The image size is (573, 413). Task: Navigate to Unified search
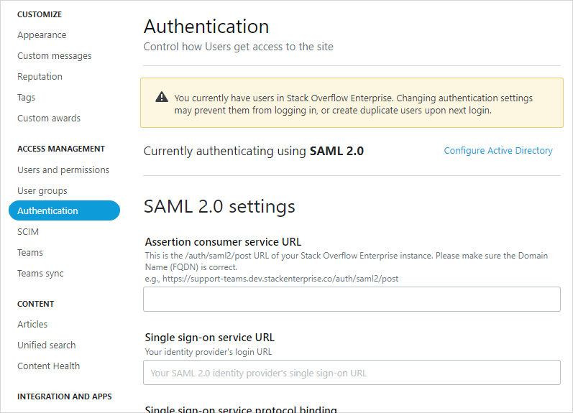coord(47,345)
